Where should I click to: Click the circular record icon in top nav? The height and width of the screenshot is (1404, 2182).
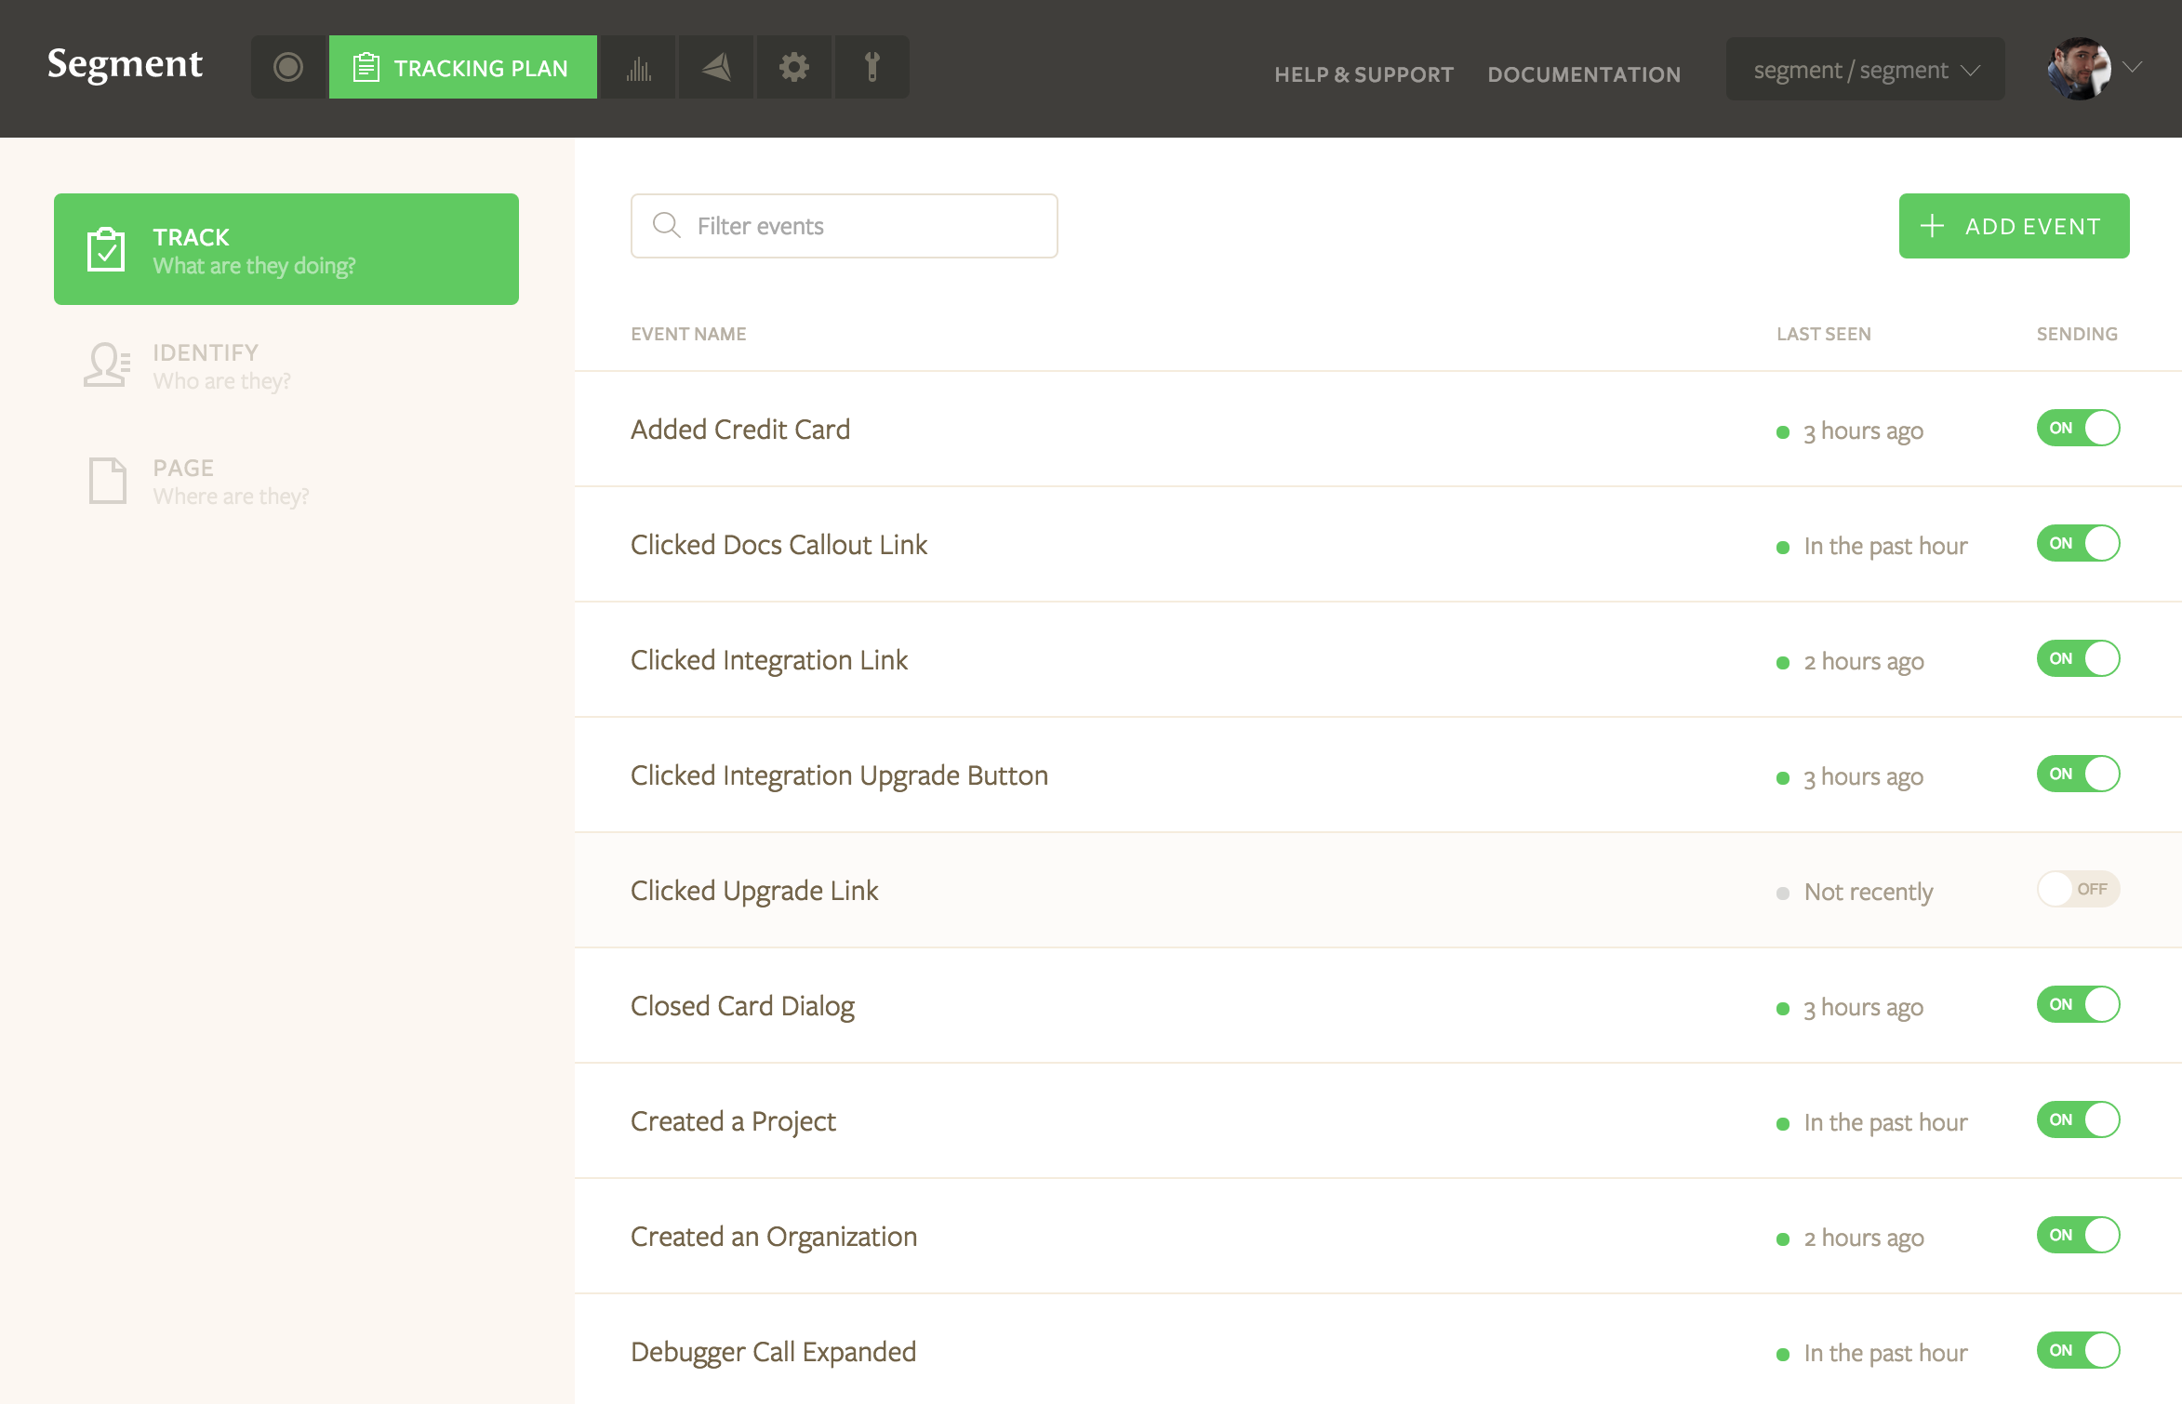point(288,67)
